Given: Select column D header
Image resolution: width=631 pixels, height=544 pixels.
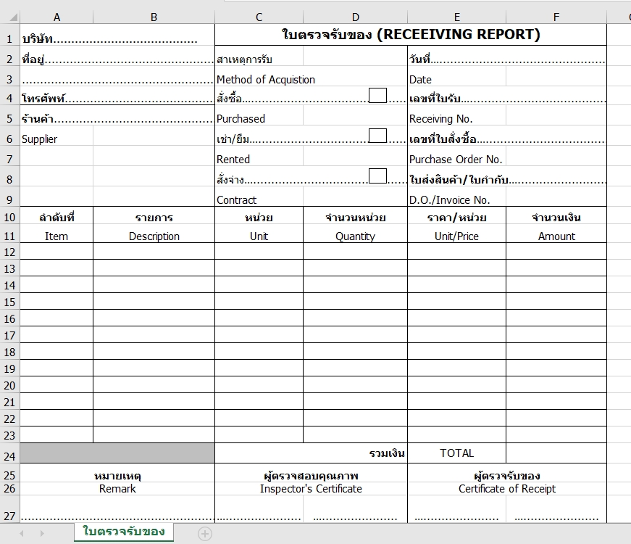Looking at the screenshot, I should coord(355,17).
